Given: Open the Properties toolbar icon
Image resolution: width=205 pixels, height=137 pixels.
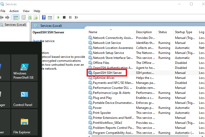Looking at the screenshot, I should click(x=23, y=17).
